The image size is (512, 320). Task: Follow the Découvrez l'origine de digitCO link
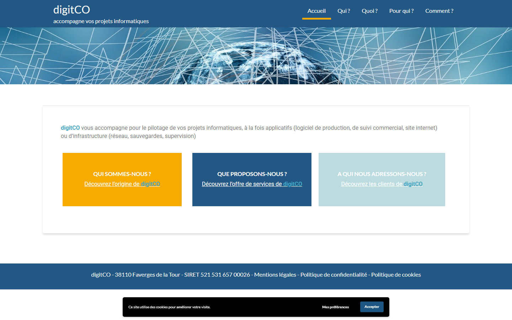122,184
